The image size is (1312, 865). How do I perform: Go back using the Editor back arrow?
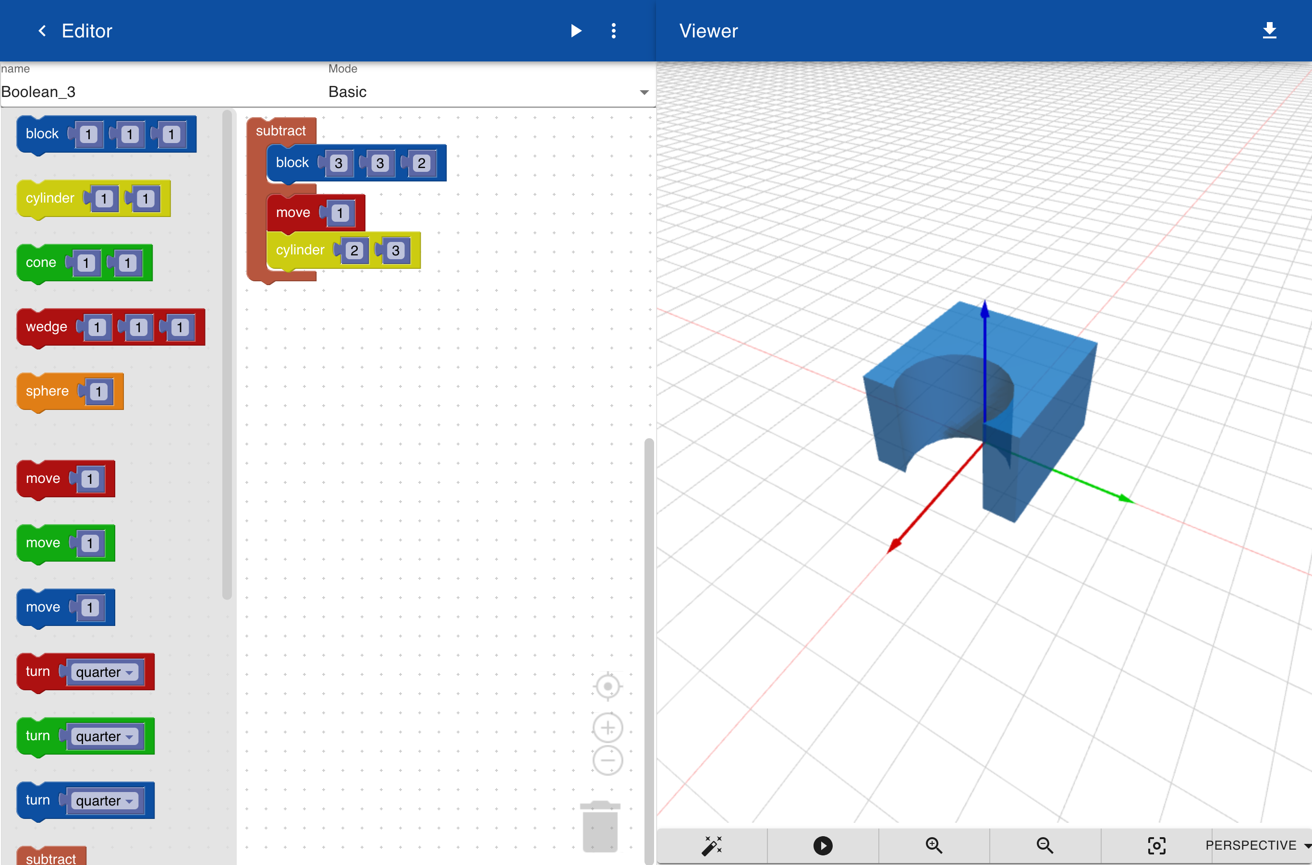42,31
